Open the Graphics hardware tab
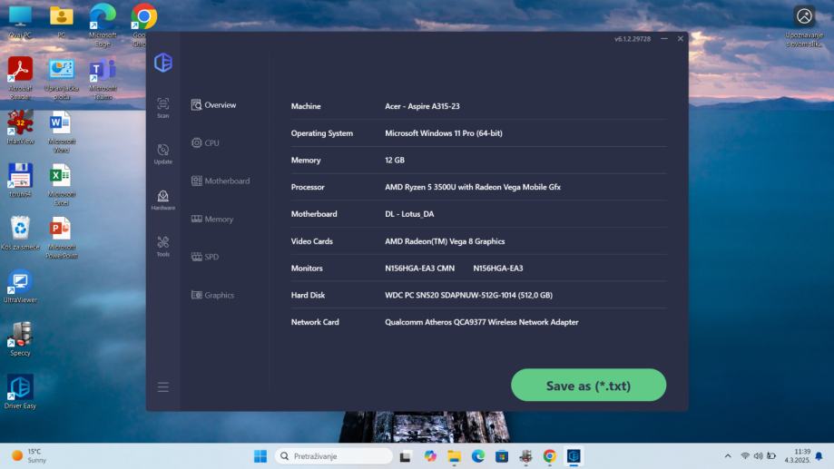This screenshot has width=834, height=469. tap(212, 295)
